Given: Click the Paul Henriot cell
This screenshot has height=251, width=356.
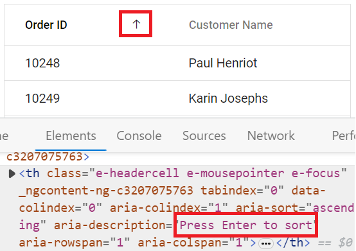Looking at the screenshot, I should pos(223,63).
